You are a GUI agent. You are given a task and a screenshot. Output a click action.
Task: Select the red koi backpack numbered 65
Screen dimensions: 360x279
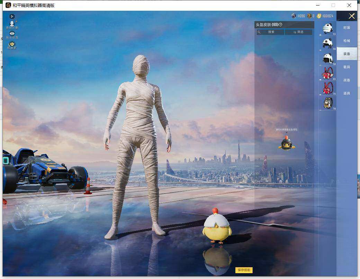[x=327, y=73]
